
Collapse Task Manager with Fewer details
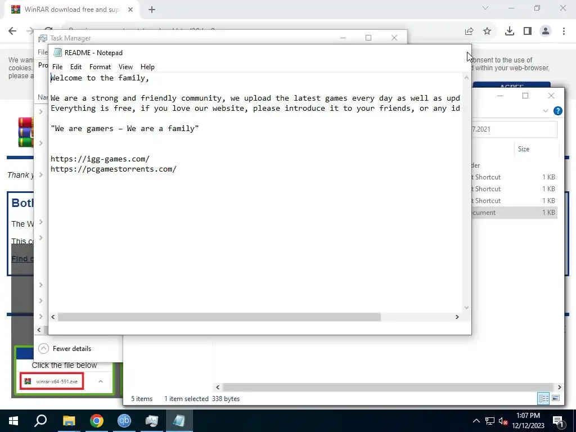65,349
